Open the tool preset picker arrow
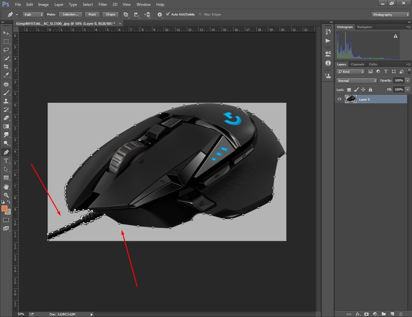412x317 pixels. click(x=17, y=14)
